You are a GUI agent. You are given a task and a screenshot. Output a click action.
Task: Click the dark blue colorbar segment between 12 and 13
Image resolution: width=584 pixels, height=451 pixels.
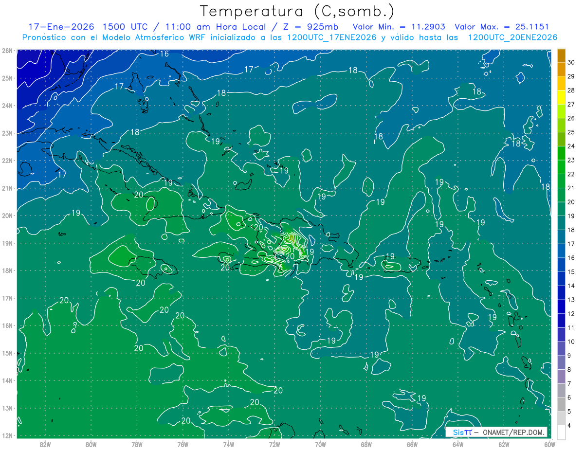(x=561, y=307)
